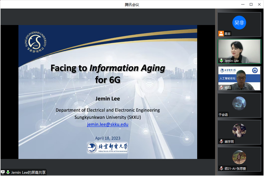Click the 'Jemin Lee的屏幕共享' label
Screen dimensions: 264x176
28,172
